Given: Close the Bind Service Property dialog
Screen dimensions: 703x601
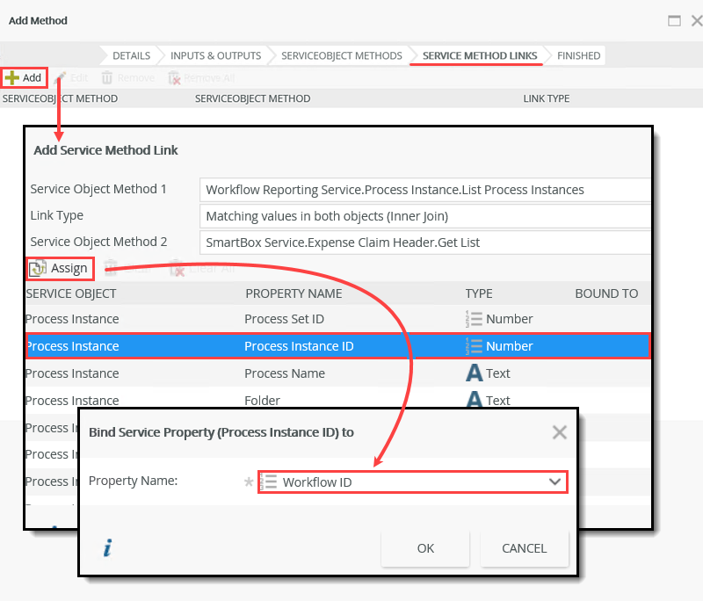Looking at the screenshot, I should [559, 431].
